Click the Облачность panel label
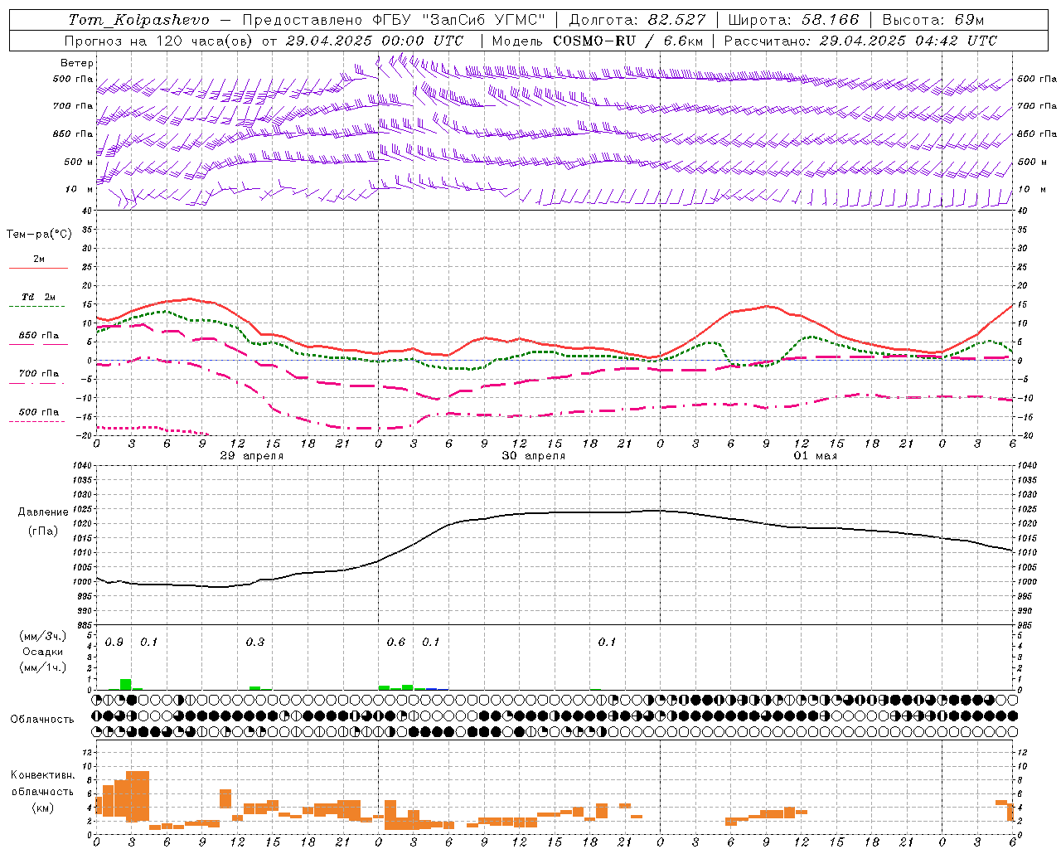Viewport: 1061px width, 849px height. pyautogui.click(x=42, y=720)
